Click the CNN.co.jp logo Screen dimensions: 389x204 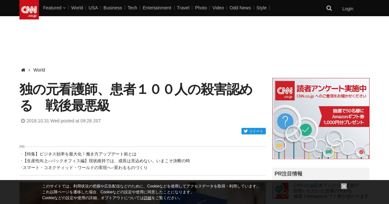click(x=29, y=10)
